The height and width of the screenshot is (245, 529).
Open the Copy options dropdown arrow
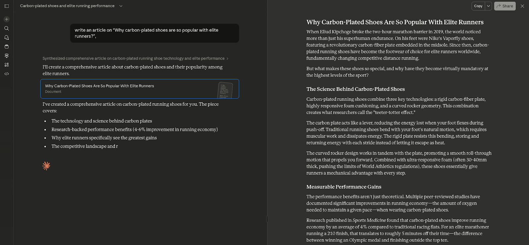[x=488, y=6]
